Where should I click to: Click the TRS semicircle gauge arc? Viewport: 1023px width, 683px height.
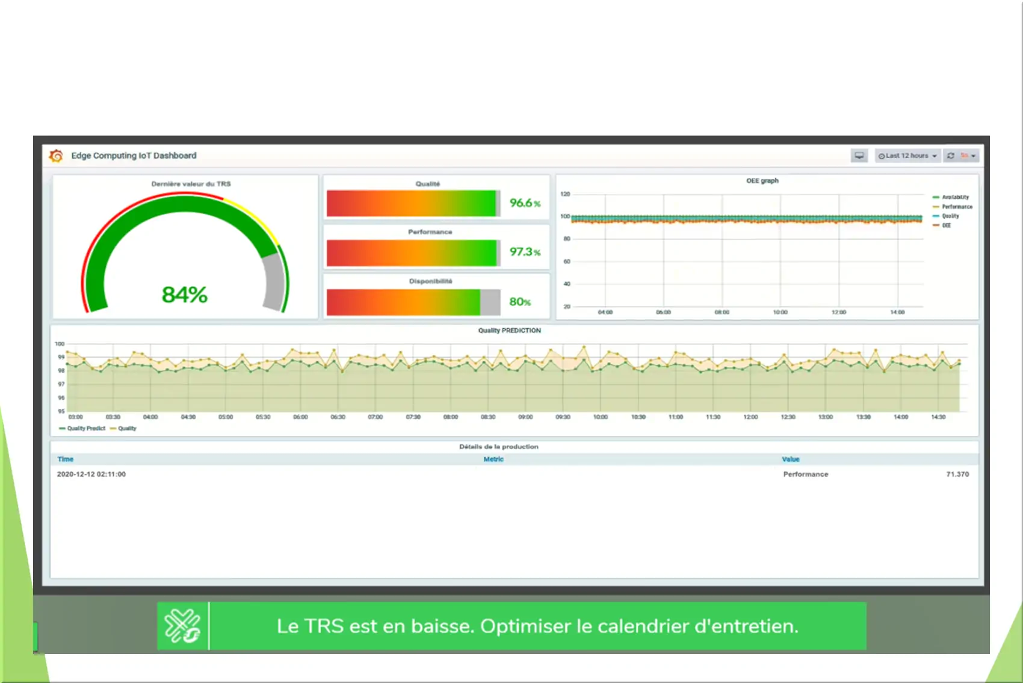point(185,252)
